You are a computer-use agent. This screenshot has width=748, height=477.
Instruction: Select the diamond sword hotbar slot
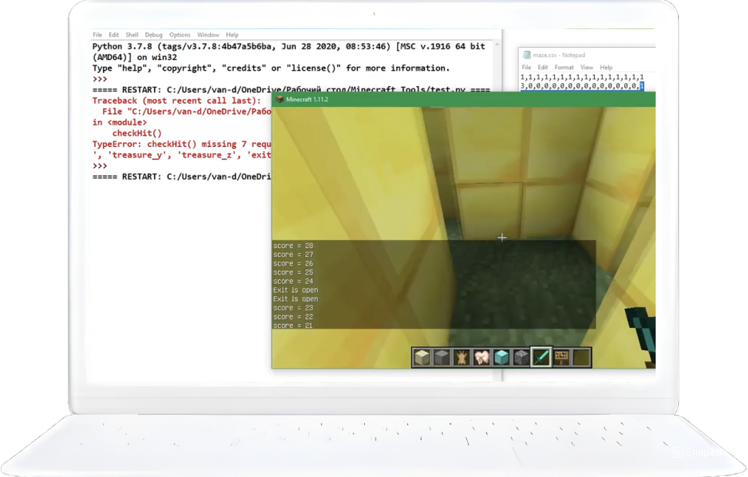(x=541, y=357)
